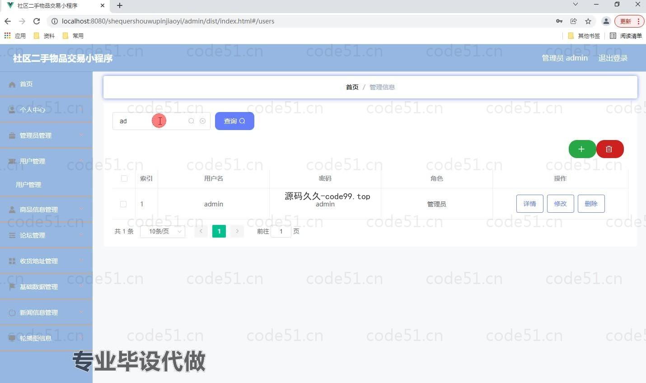Click the flag icon beside 基础数据管理

[12, 287]
